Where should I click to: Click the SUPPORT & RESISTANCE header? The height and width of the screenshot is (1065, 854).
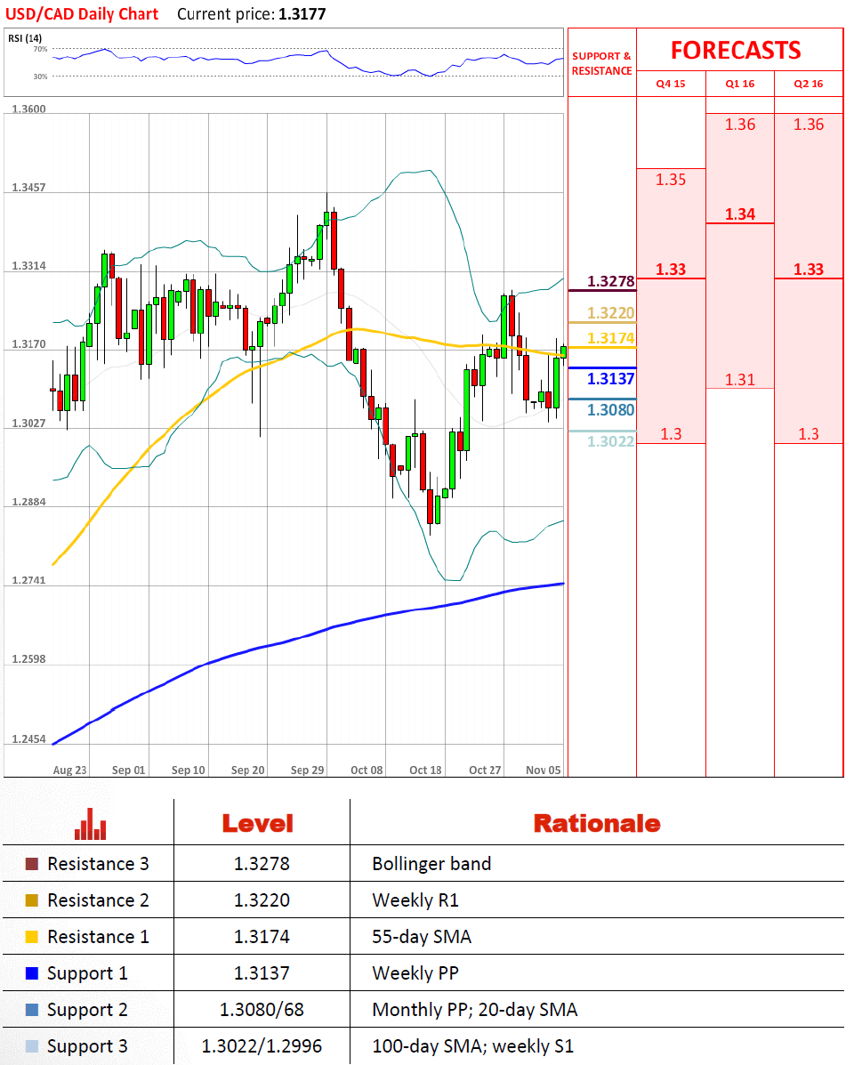coord(601,63)
